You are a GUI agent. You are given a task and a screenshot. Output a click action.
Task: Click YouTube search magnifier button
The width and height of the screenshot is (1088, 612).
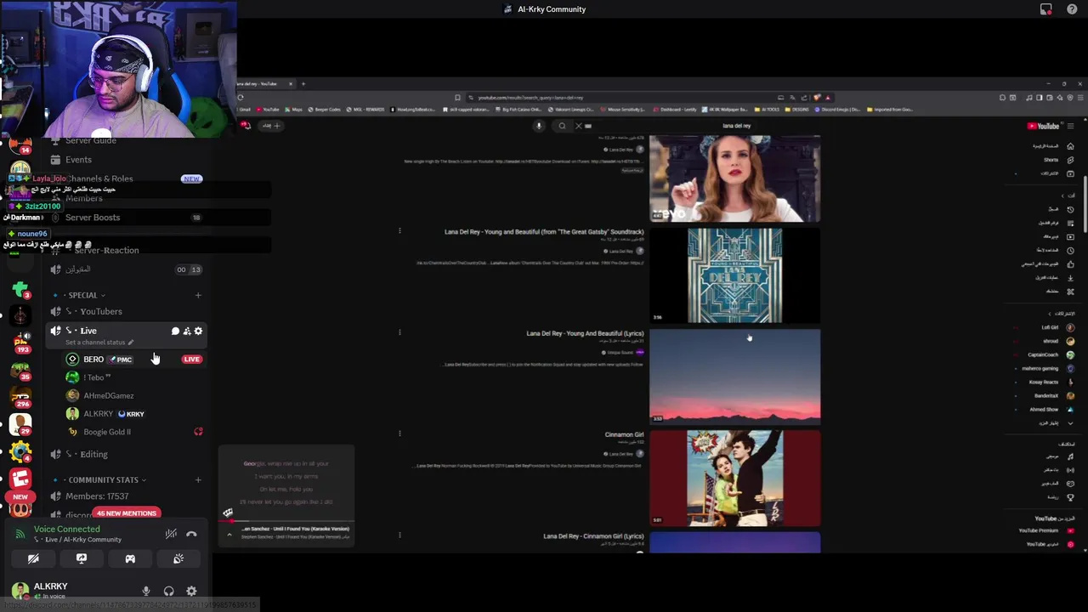point(562,126)
